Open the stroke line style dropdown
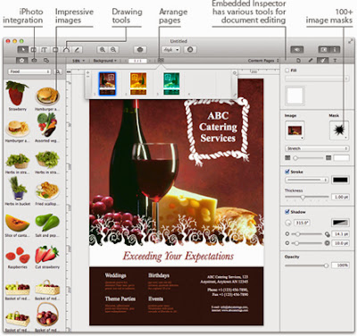The image size is (357, 336). (306, 180)
